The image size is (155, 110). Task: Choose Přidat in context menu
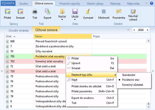tap(92, 58)
